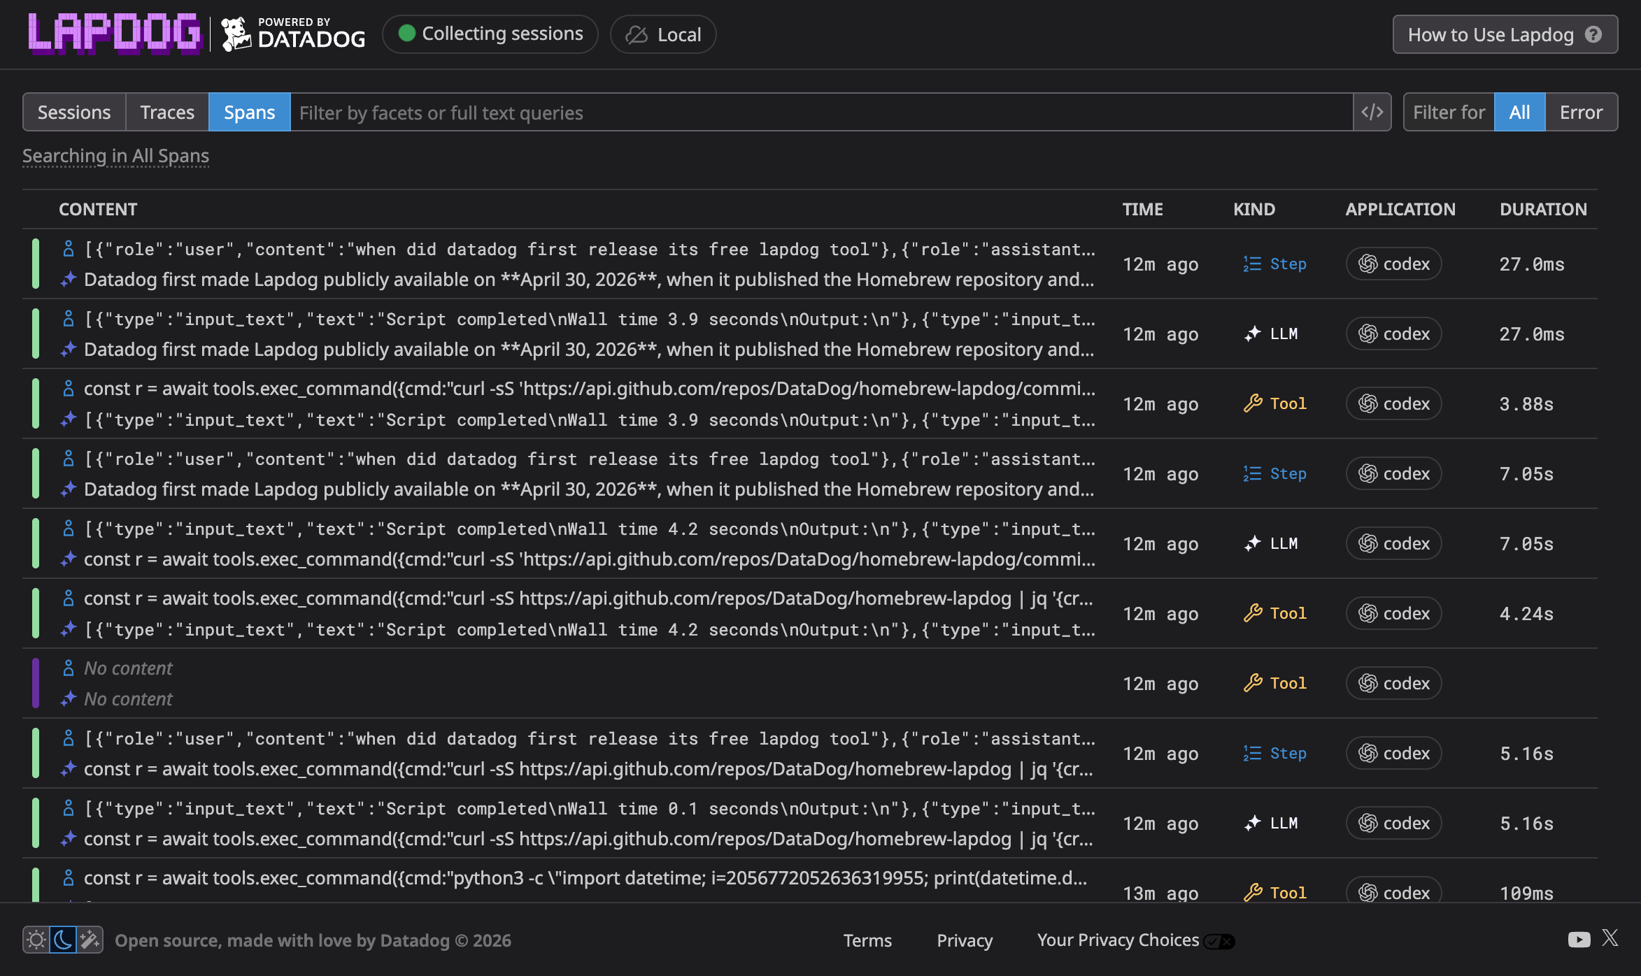
Task: Click the 13m ago time cell
Action: tap(1160, 893)
